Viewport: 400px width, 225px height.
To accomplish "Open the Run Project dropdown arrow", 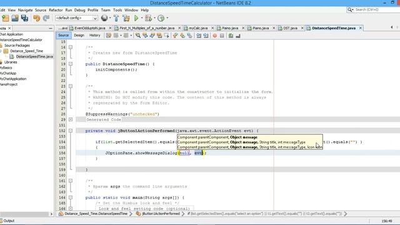I will pyautogui.click(x=142, y=18).
